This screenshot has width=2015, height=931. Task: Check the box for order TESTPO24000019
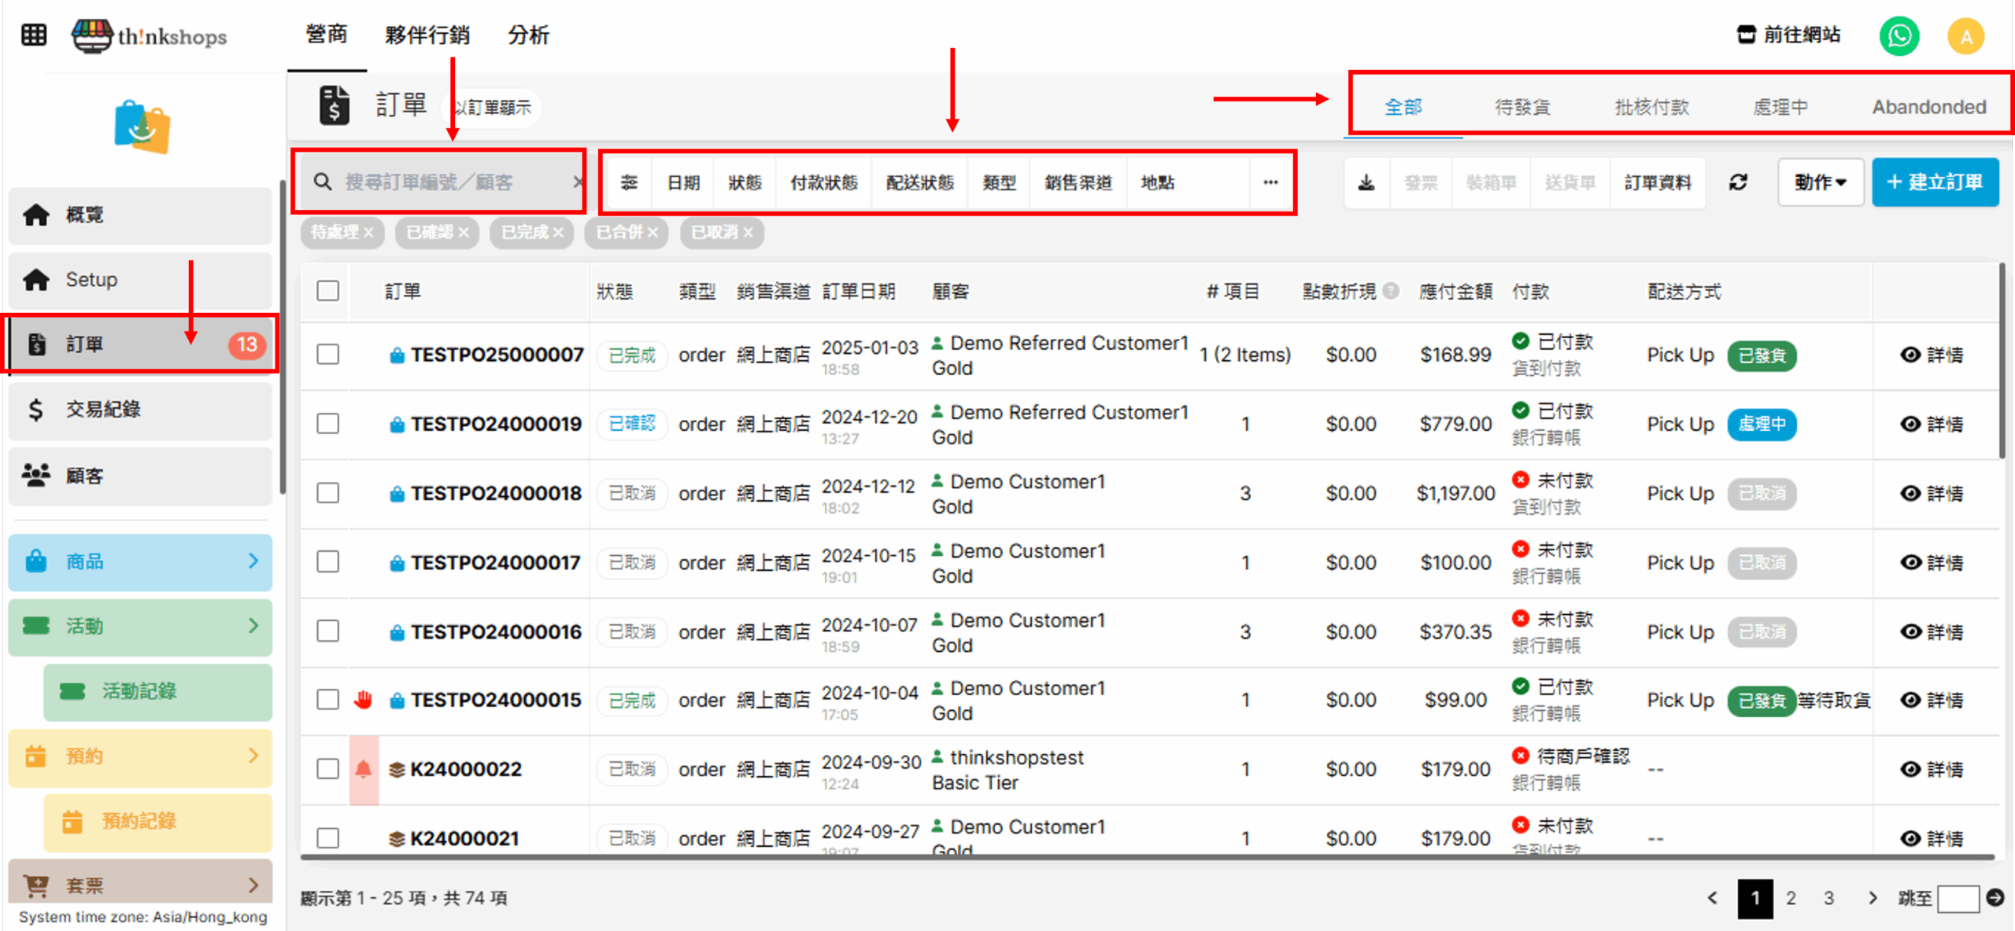[328, 424]
